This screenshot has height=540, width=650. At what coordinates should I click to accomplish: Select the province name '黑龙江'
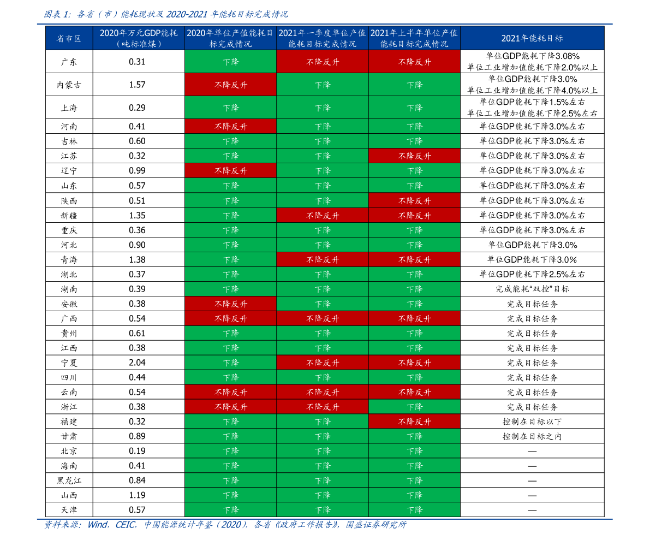coord(69,480)
